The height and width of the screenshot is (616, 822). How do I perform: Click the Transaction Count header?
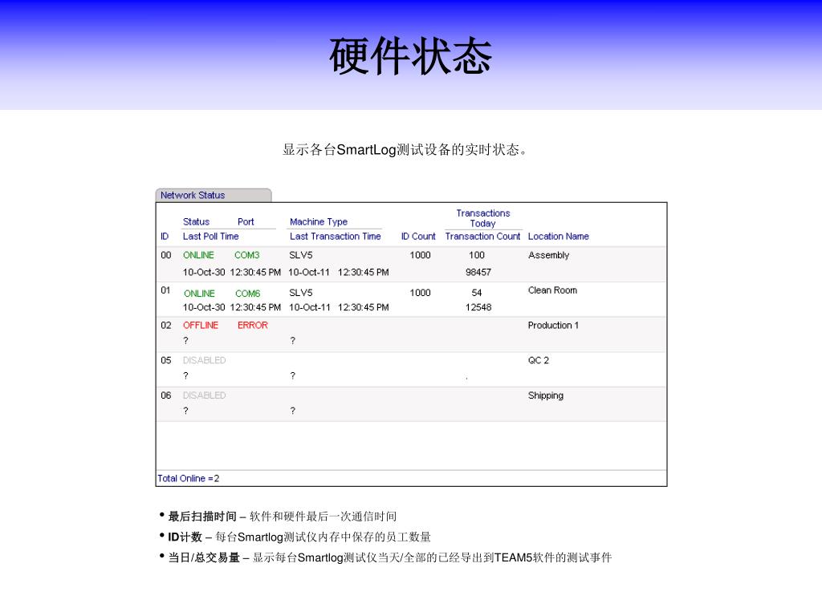[482, 237]
